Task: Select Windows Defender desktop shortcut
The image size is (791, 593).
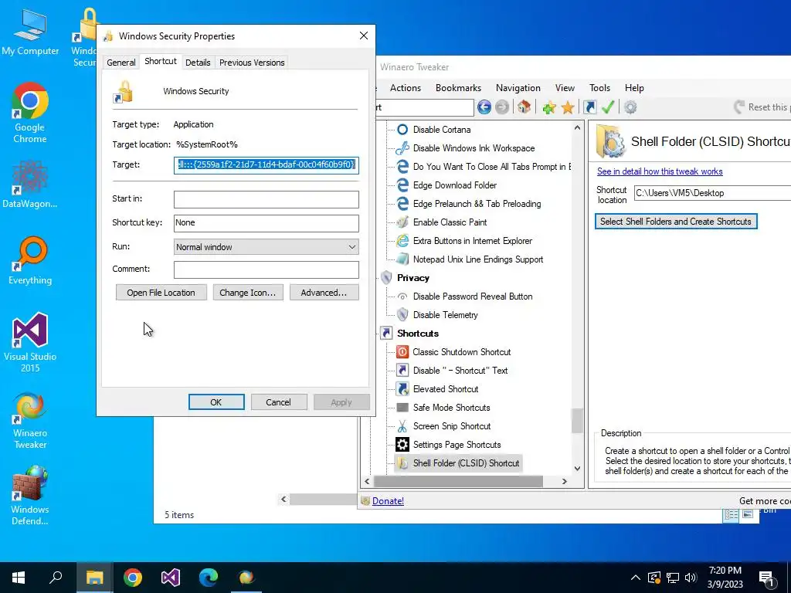Action: (30, 496)
